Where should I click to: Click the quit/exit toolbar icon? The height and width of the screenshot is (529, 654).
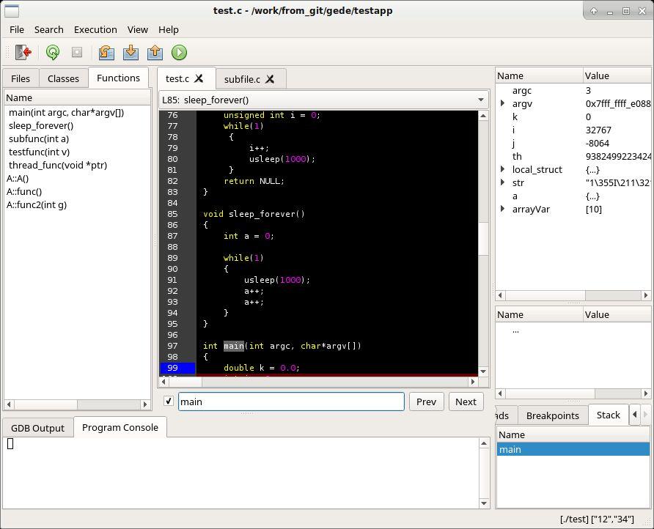pyautogui.click(x=23, y=52)
